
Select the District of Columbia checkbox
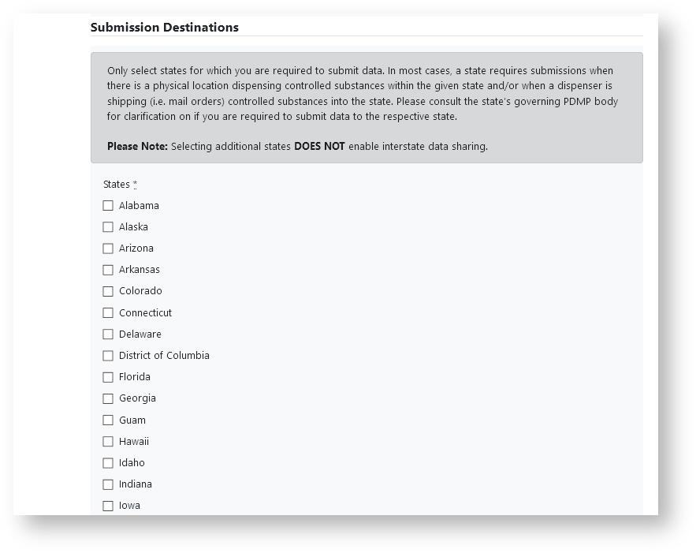point(108,356)
